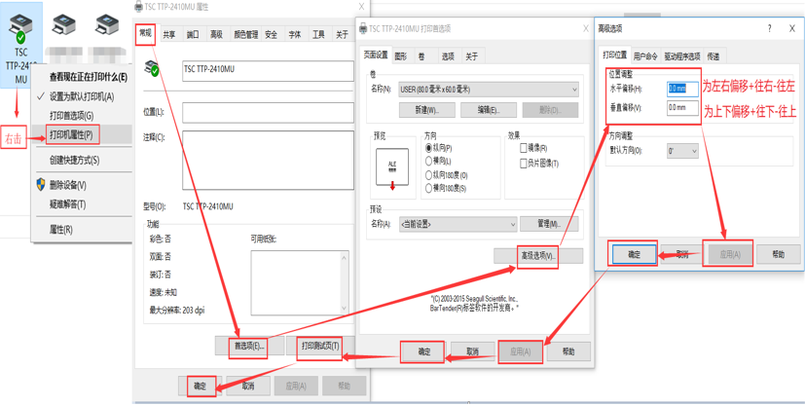Image resolution: width=805 pixels, height=406 pixels.
Task: Click the 高级选项(V)... button
Action: (x=537, y=256)
